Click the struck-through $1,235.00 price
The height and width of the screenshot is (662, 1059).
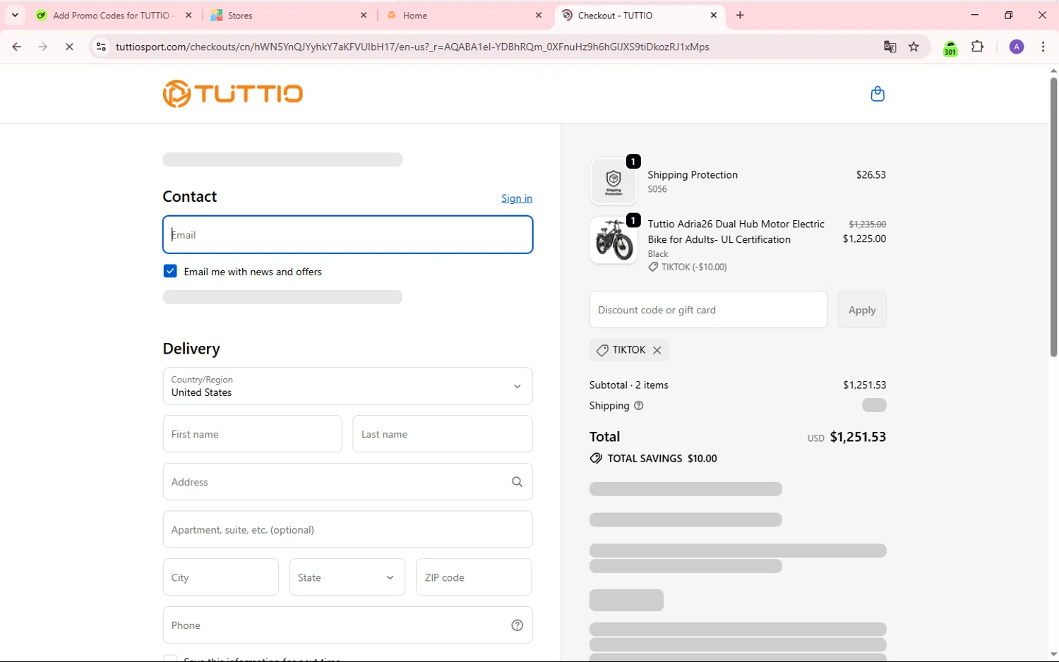pyautogui.click(x=867, y=224)
